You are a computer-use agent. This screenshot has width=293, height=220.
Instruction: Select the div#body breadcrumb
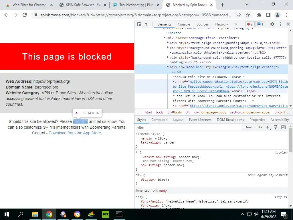pyautogui.click(x=175, y=112)
